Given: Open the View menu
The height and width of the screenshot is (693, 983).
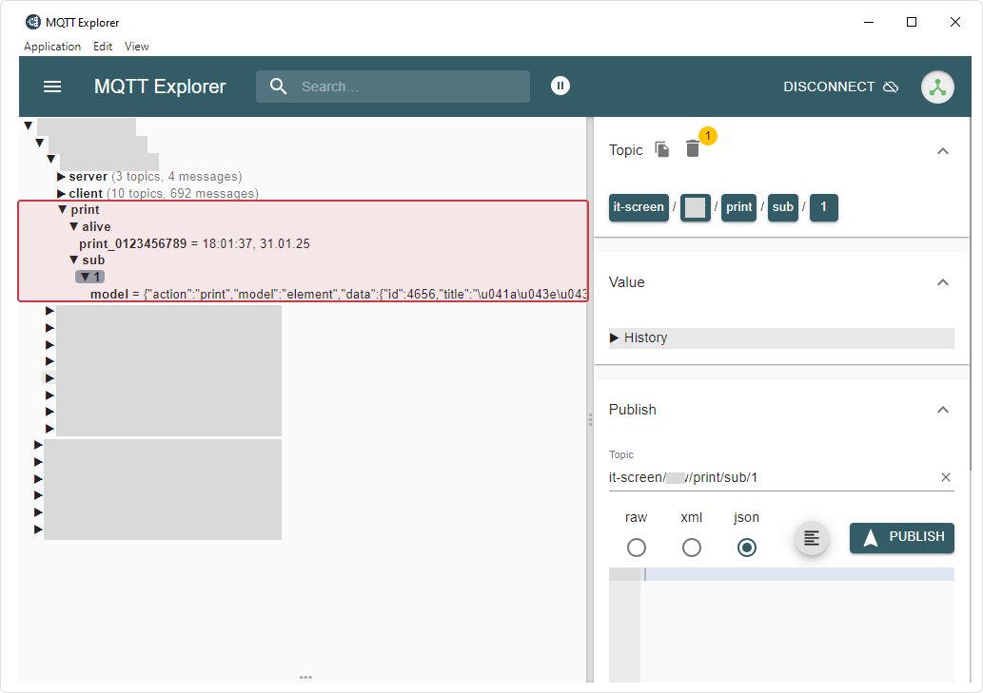Looking at the screenshot, I should [x=137, y=47].
